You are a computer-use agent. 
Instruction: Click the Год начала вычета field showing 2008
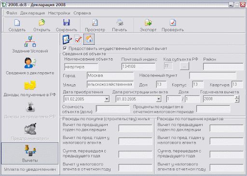219,99
